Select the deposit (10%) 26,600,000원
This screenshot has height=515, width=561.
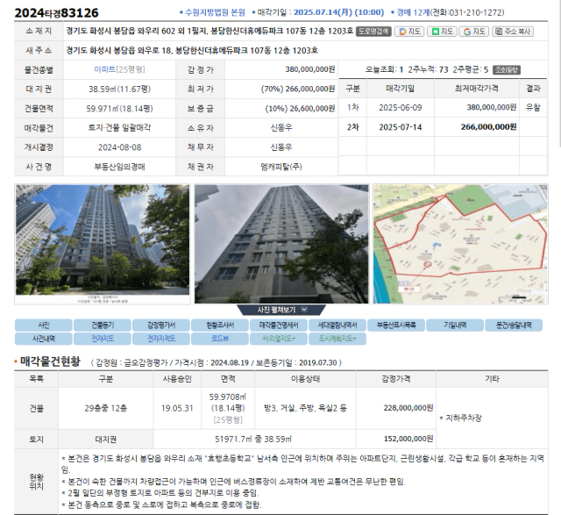300,108
